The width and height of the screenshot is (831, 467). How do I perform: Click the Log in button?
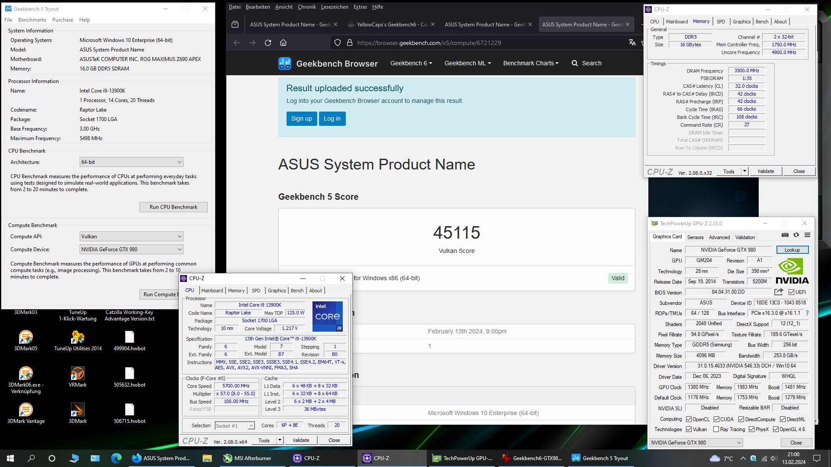(332, 118)
